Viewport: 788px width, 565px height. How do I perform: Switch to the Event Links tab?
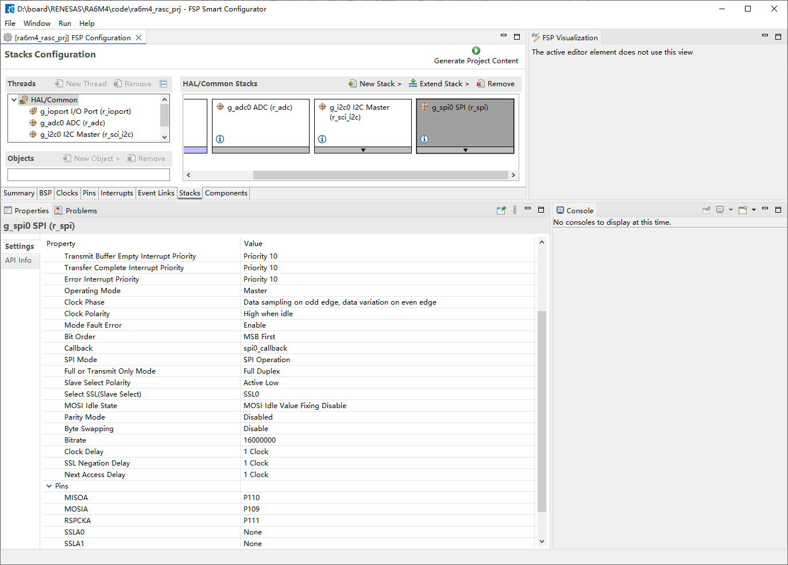tap(156, 193)
